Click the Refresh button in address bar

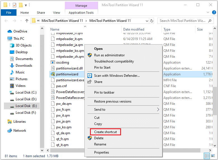click(x=152, y=21)
